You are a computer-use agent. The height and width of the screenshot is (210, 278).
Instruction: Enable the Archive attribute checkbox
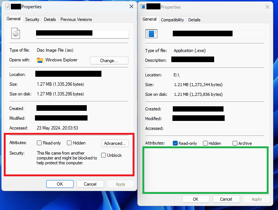click(x=235, y=143)
